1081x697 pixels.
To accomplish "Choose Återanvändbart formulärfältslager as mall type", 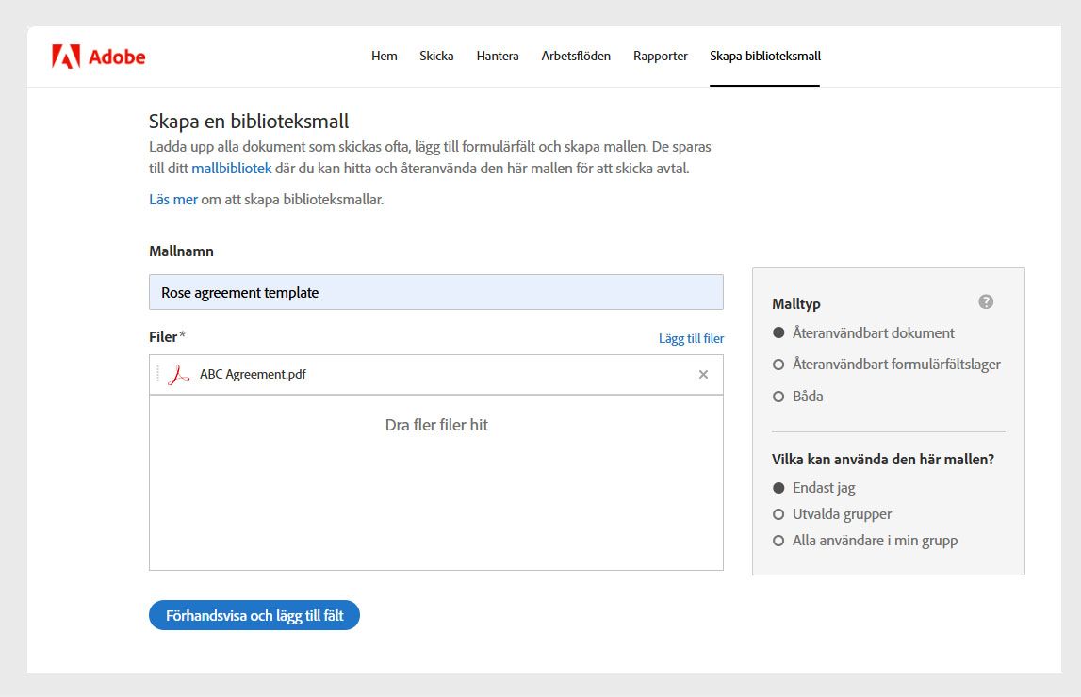I will point(778,365).
